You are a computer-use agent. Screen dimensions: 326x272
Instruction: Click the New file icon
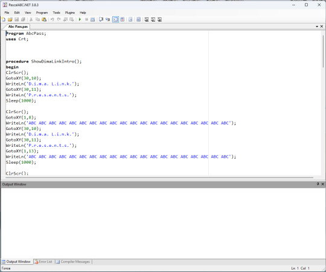(x=4, y=19)
